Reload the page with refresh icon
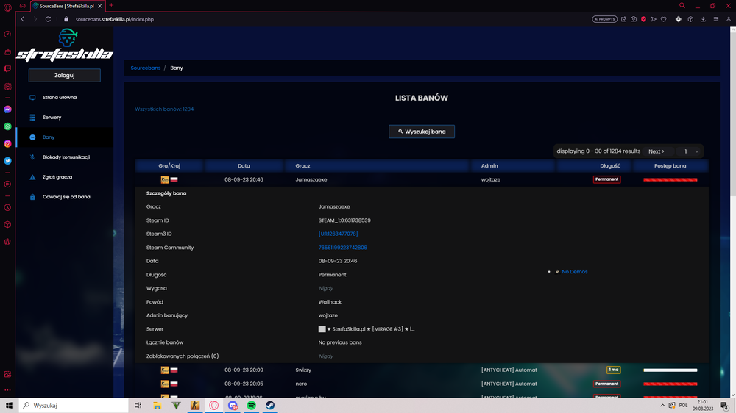The height and width of the screenshot is (413, 736). tap(48, 19)
